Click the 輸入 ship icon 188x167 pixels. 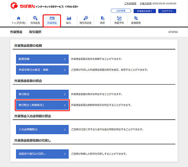[69, 18]
